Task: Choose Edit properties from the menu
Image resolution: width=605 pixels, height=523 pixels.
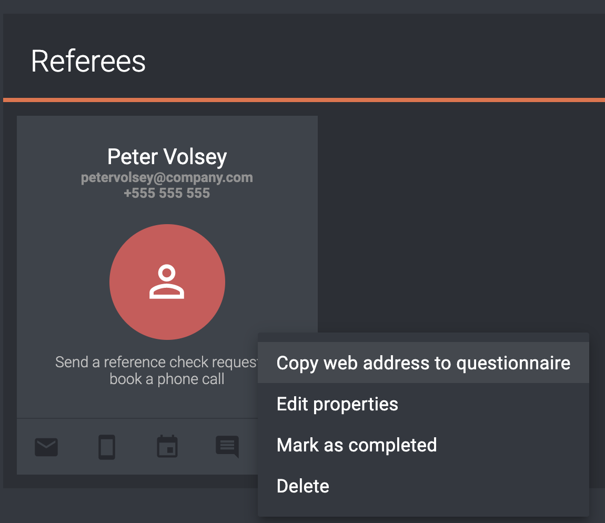Action: point(423,404)
